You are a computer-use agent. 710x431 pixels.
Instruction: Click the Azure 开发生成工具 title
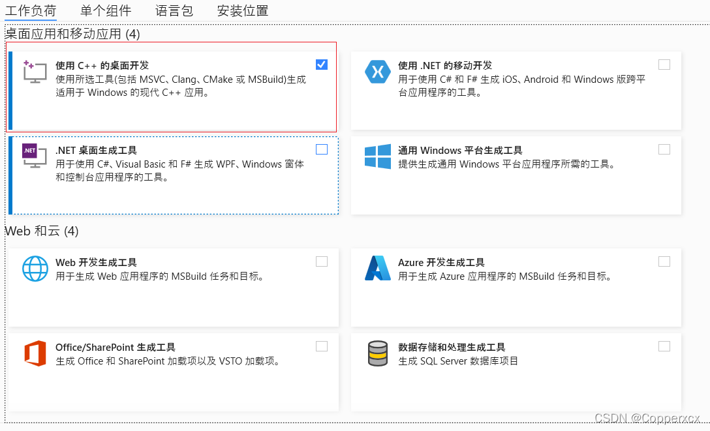442,262
